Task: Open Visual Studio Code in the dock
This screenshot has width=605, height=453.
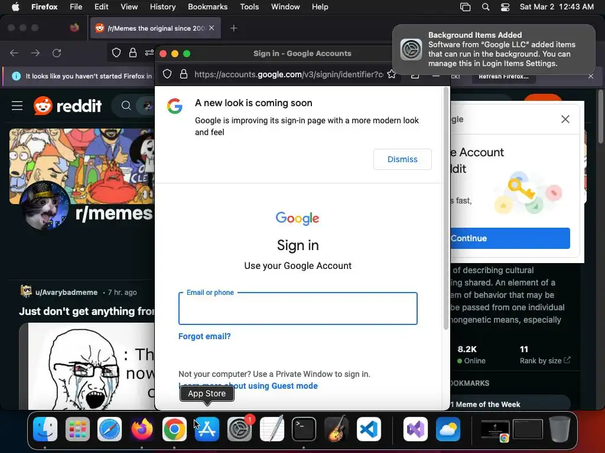Action: (369, 429)
